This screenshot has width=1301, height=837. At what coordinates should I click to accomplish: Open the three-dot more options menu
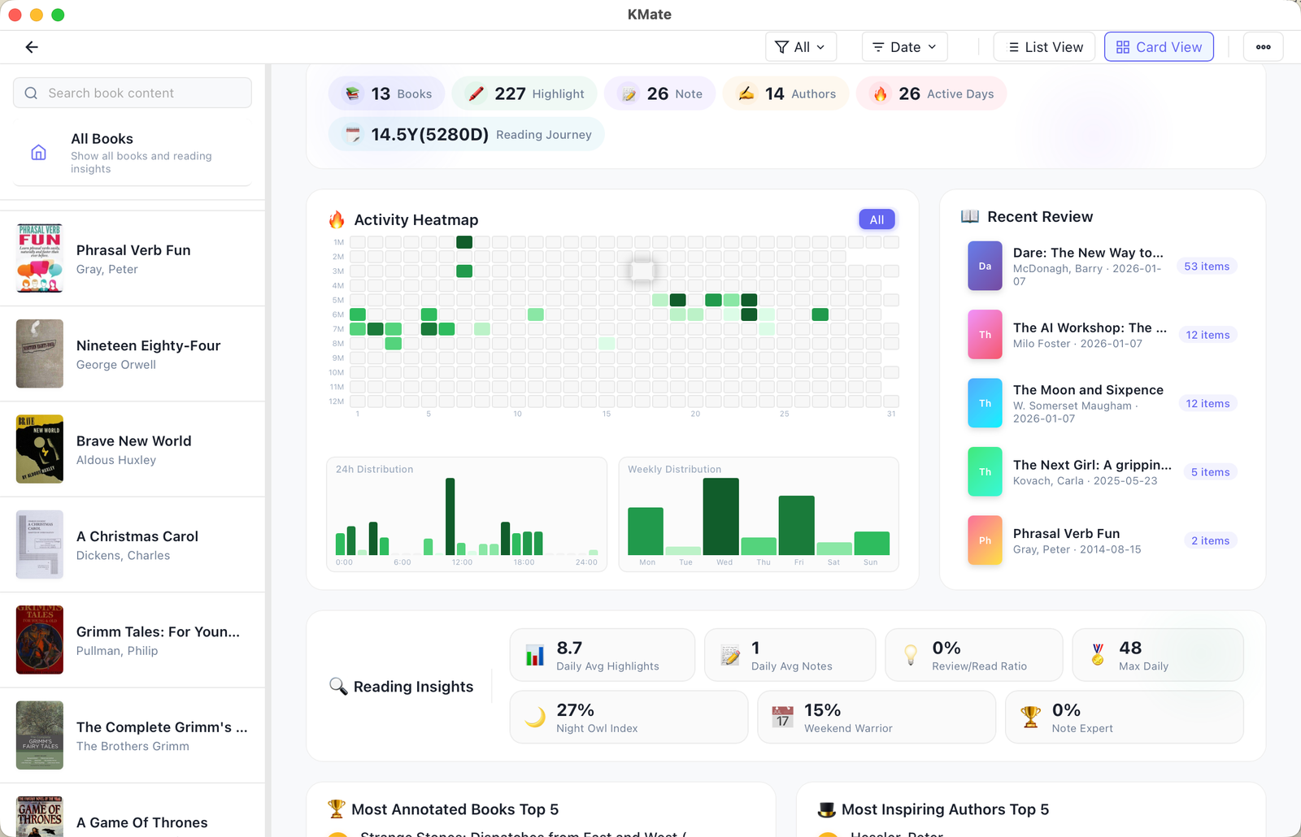tap(1263, 47)
